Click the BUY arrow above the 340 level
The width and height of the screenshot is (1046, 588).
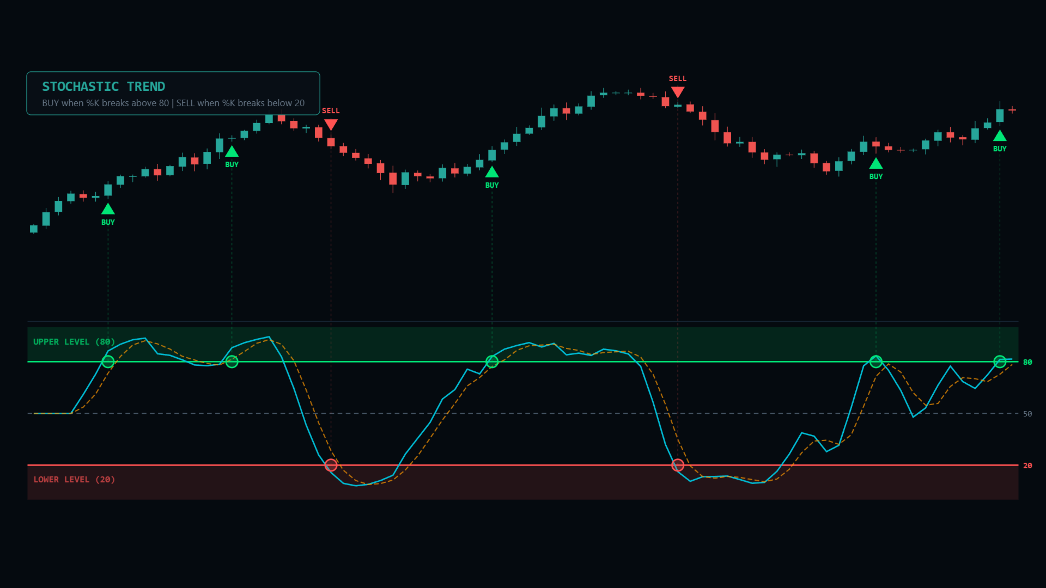(491, 173)
